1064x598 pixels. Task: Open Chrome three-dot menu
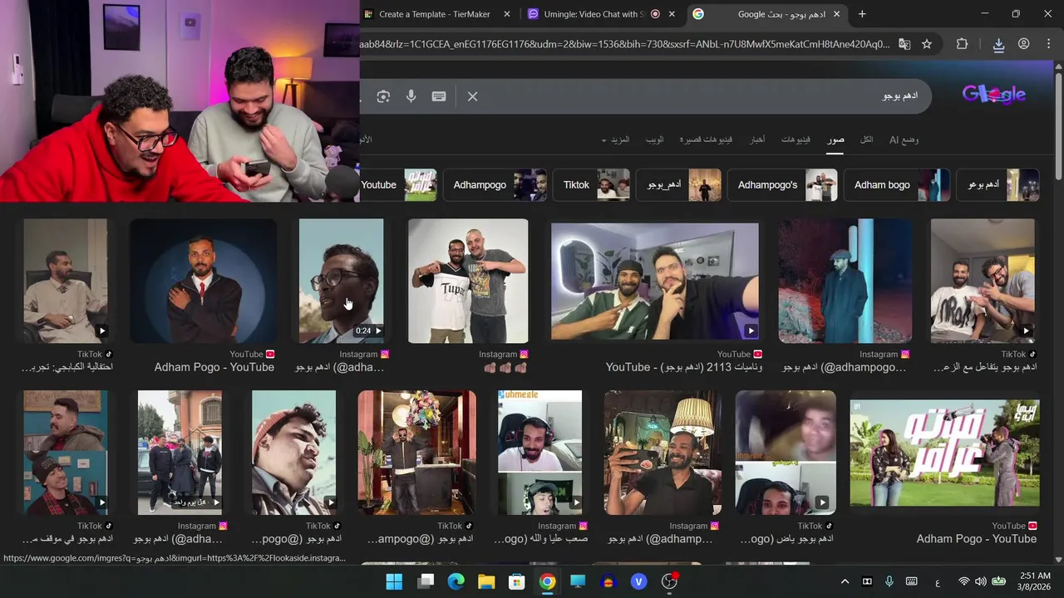point(1048,44)
